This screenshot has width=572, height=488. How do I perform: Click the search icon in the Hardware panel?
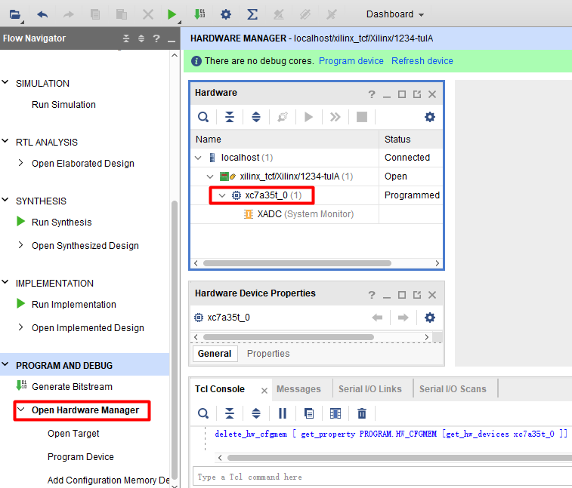[x=203, y=117]
